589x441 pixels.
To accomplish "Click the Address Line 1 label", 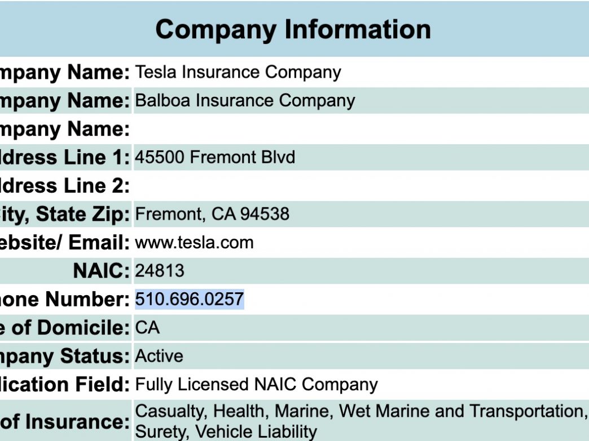I will pos(65,157).
